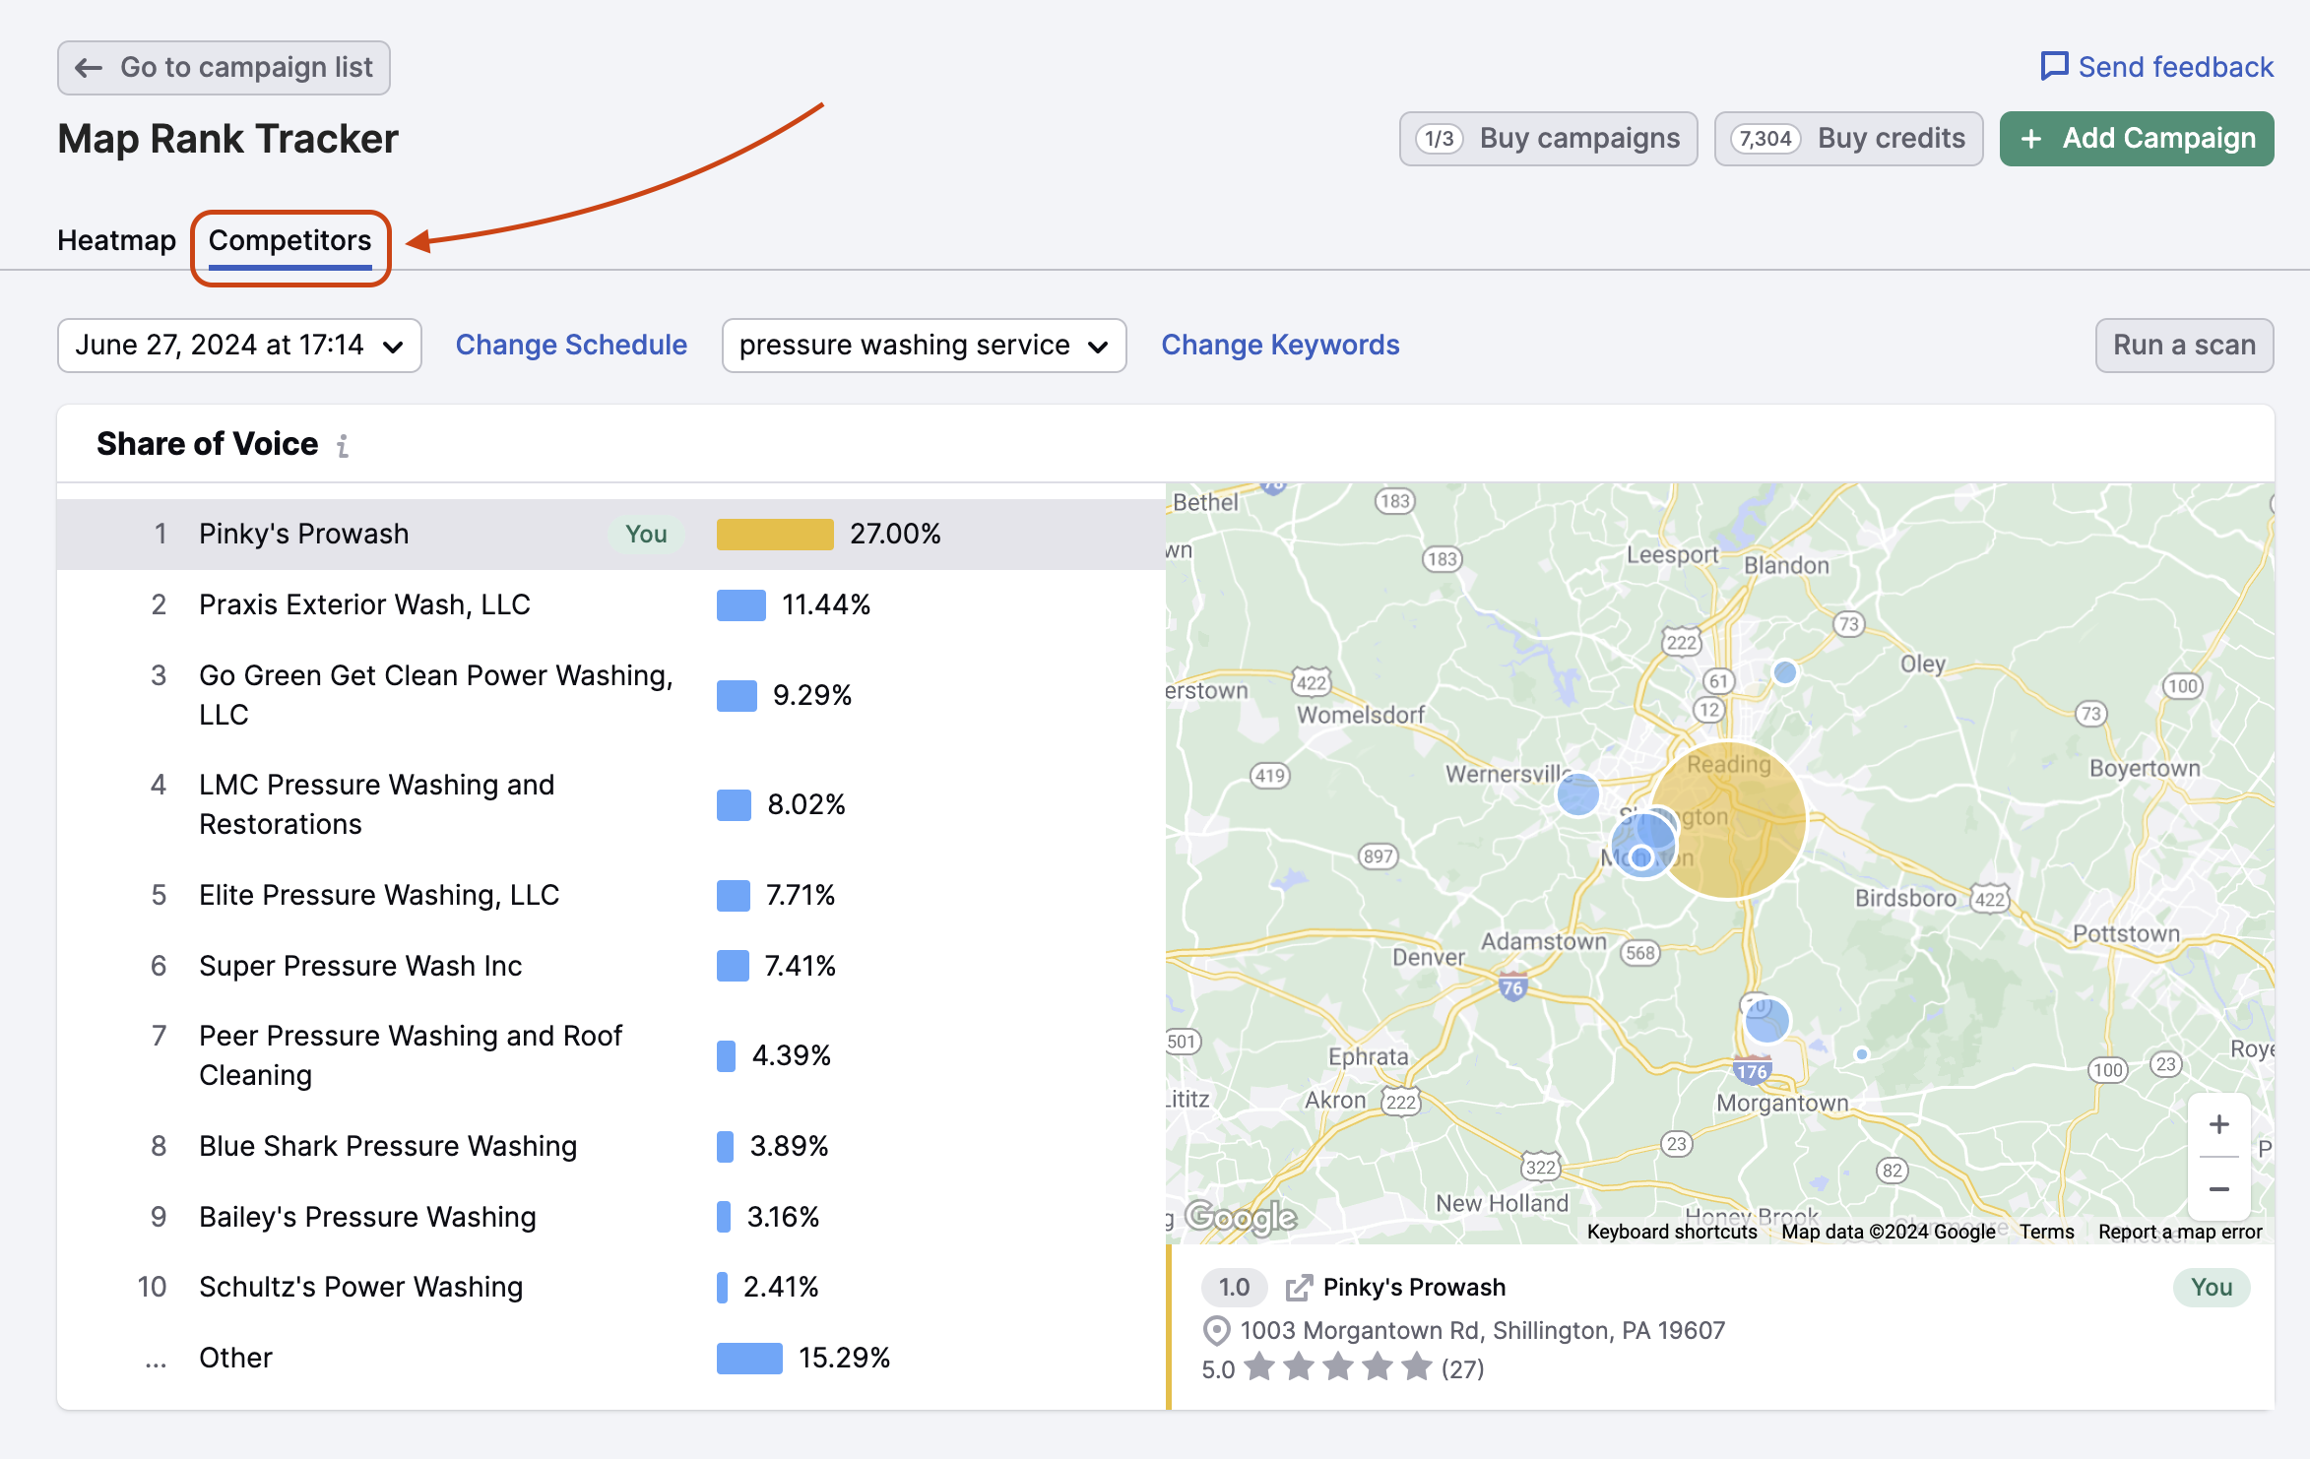Select Peer Pressure Washing and Roof Cleaning
The image size is (2310, 1459).
pyautogui.click(x=611, y=1055)
